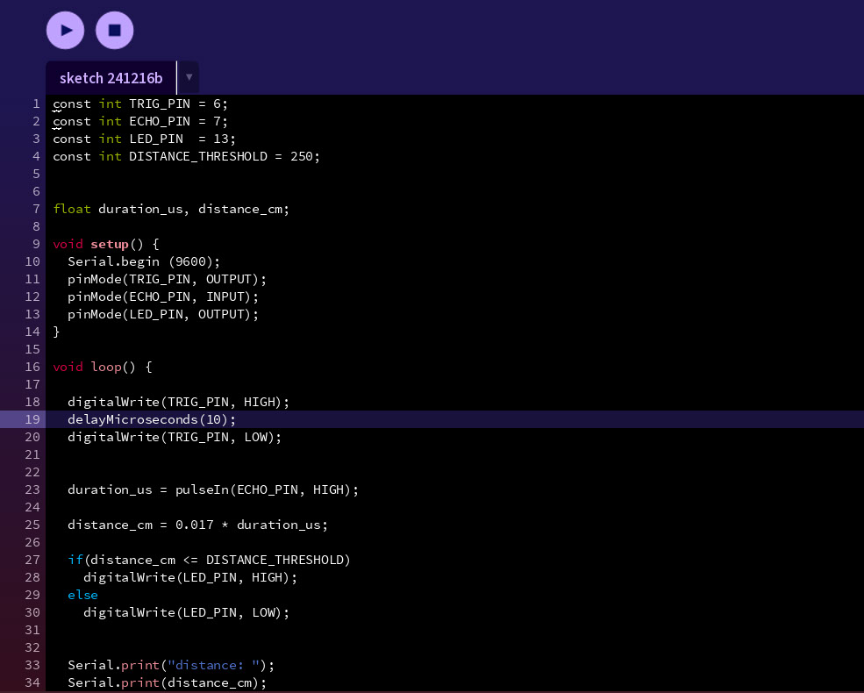
Task: Click the void setup() line
Action: pos(106,244)
